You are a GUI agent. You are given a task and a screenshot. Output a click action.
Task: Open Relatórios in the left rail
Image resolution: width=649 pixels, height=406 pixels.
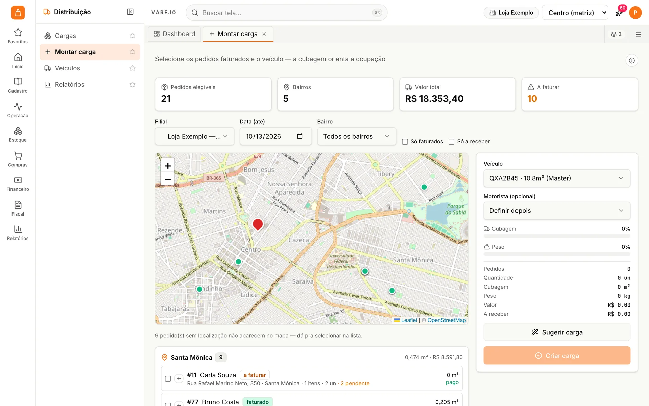(x=18, y=233)
